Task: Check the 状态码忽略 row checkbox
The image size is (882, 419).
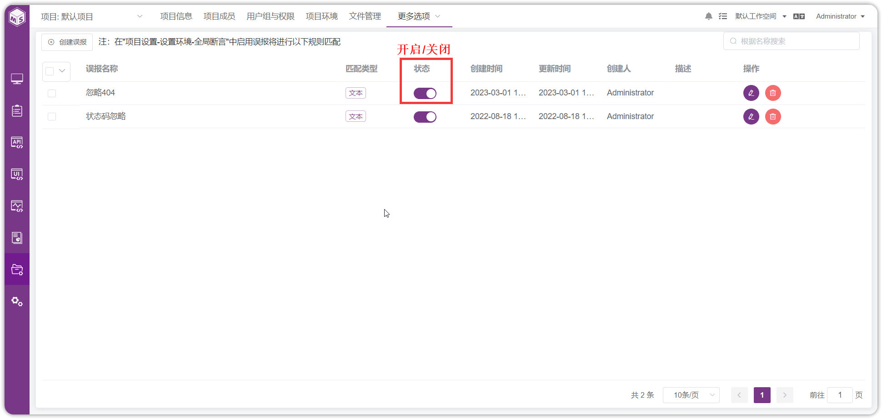Action: tap(52, 117)
